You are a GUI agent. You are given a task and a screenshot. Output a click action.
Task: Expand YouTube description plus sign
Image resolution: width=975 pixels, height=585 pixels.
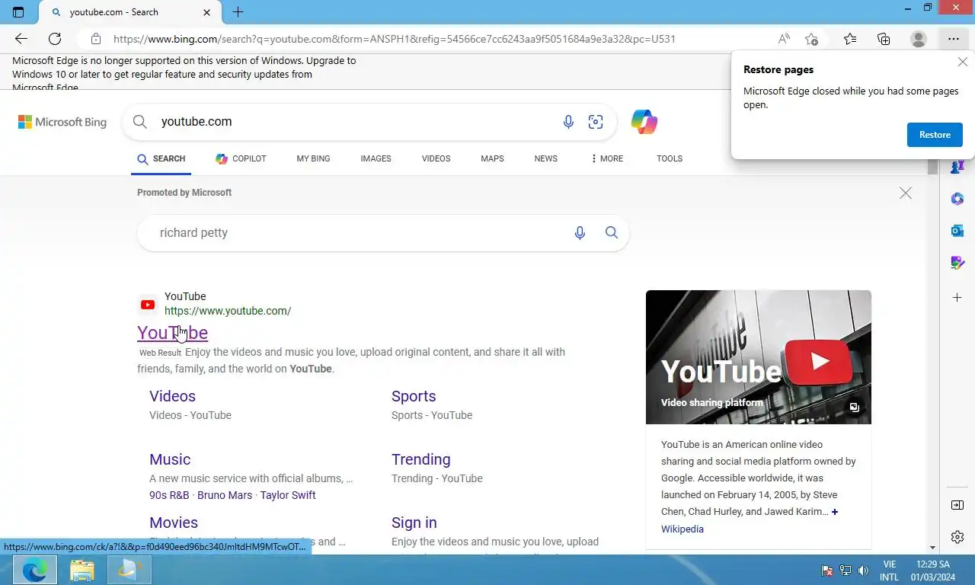(835, 512)
